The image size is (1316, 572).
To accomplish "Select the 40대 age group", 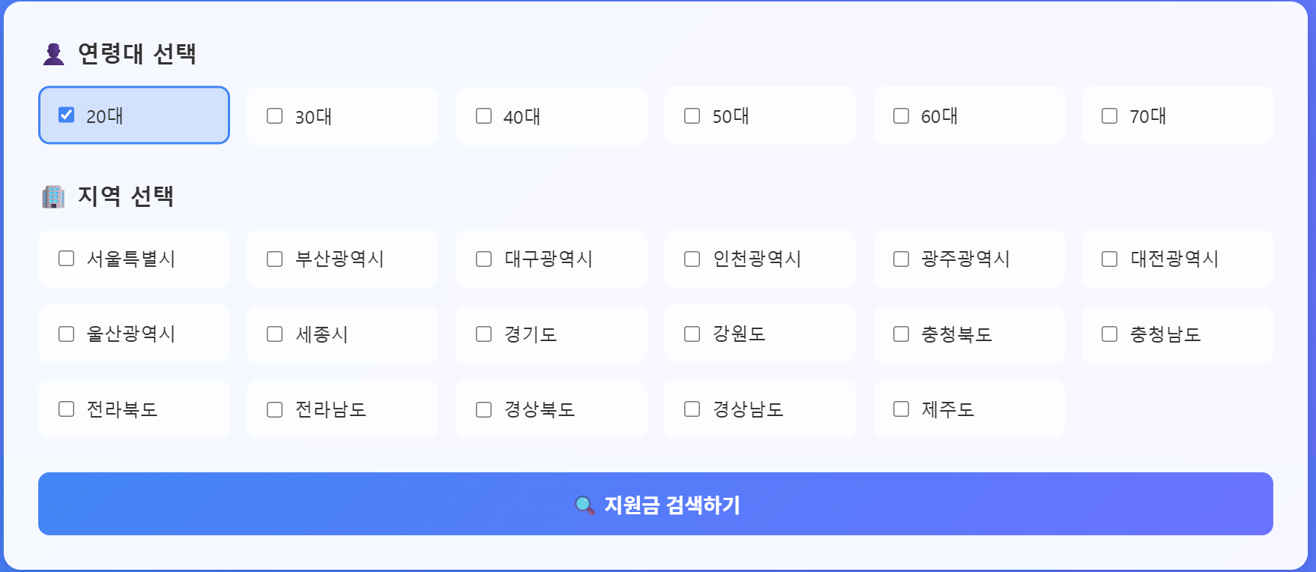I will (483, 116).
